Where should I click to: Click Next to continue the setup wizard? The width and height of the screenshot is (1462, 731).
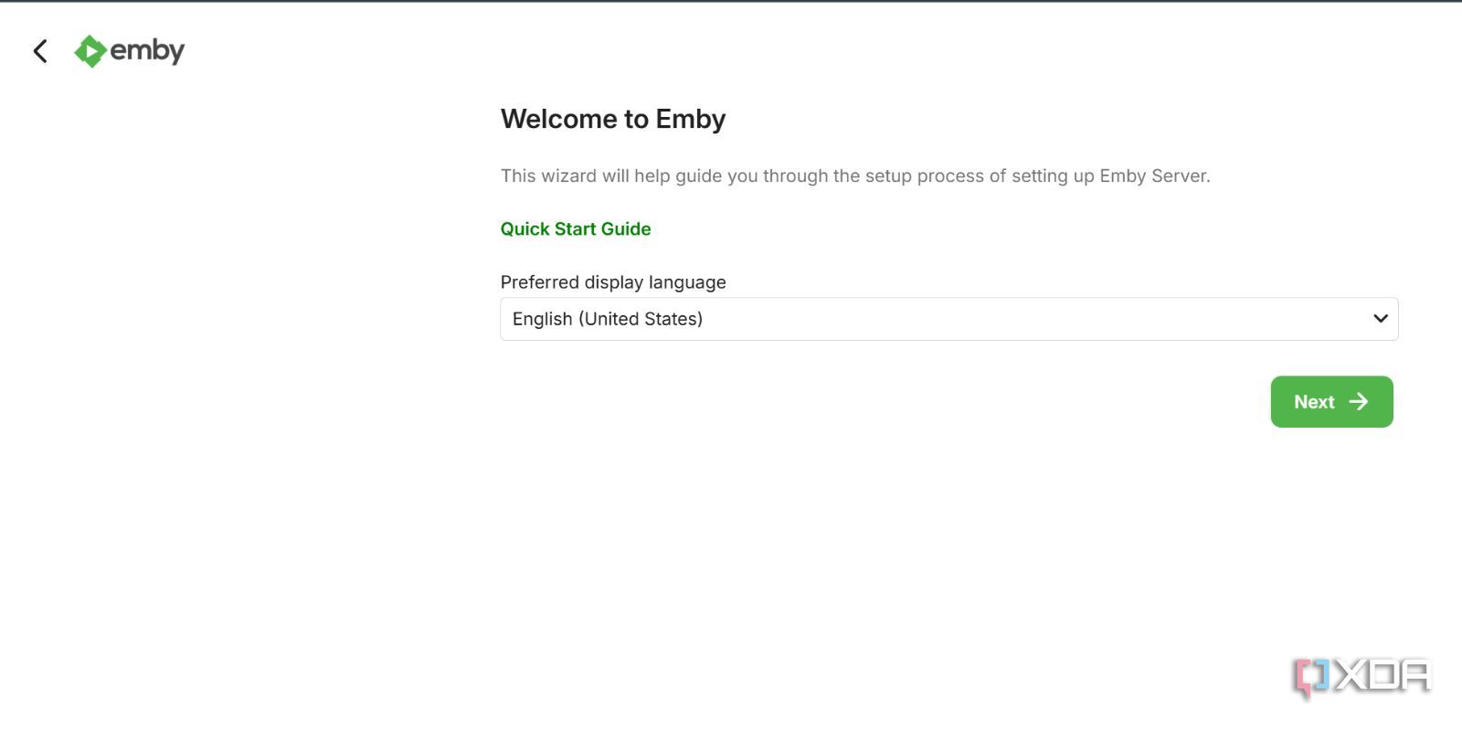(1331, 401)
